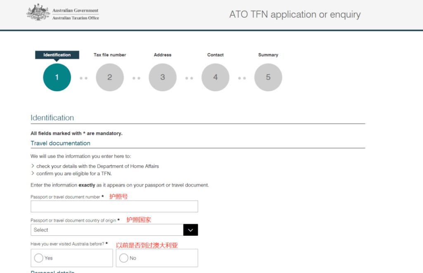Click the Travel documentation heading link
Viewport: 423px width, 273px height.
[x=60, y=143]
